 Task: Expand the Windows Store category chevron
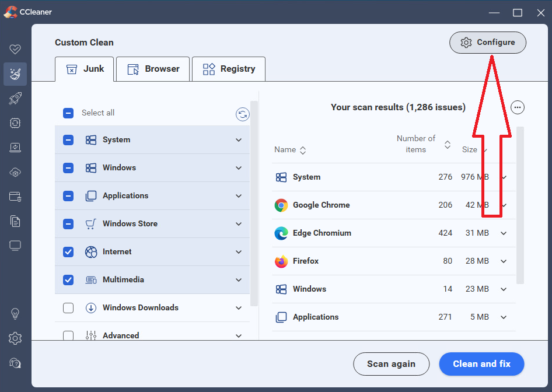[239, 224]
